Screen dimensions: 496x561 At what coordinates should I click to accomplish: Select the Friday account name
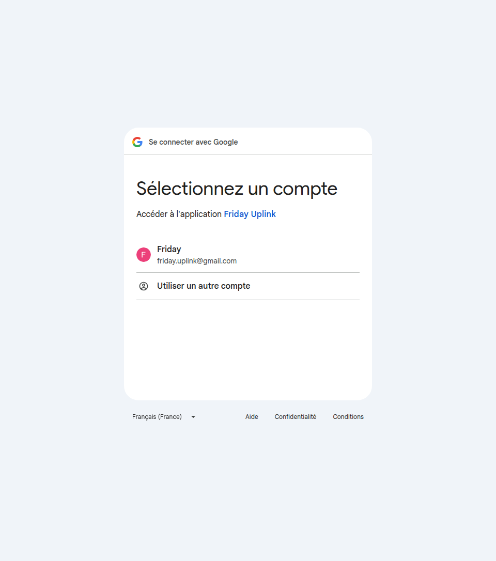pos(169,249)
